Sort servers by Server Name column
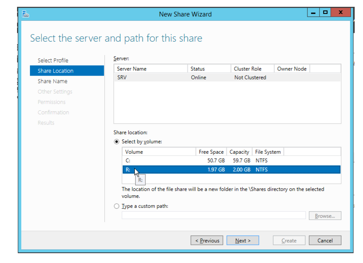Image resolution: width=363 pixels, height=263 pixels. (151, 69)
